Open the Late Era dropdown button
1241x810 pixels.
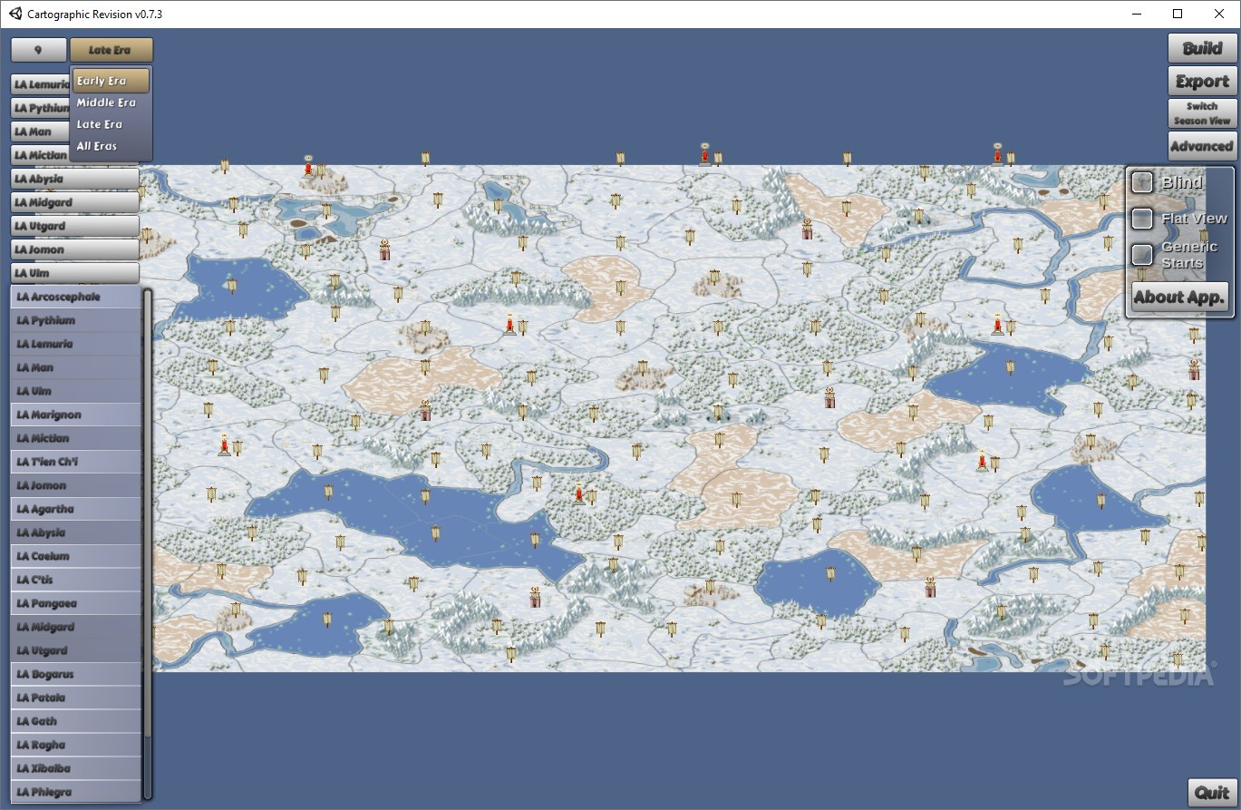111,50
